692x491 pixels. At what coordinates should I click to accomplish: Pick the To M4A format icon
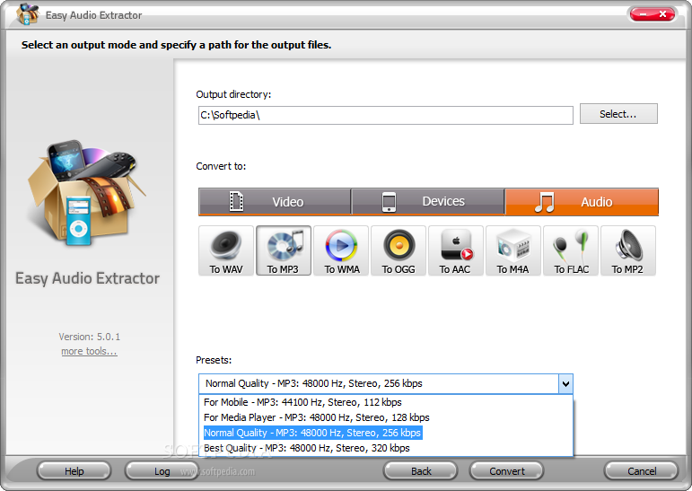coord(513,250)
